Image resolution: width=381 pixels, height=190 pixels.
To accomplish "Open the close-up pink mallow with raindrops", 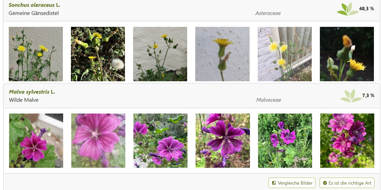I will tap(98, 140).
